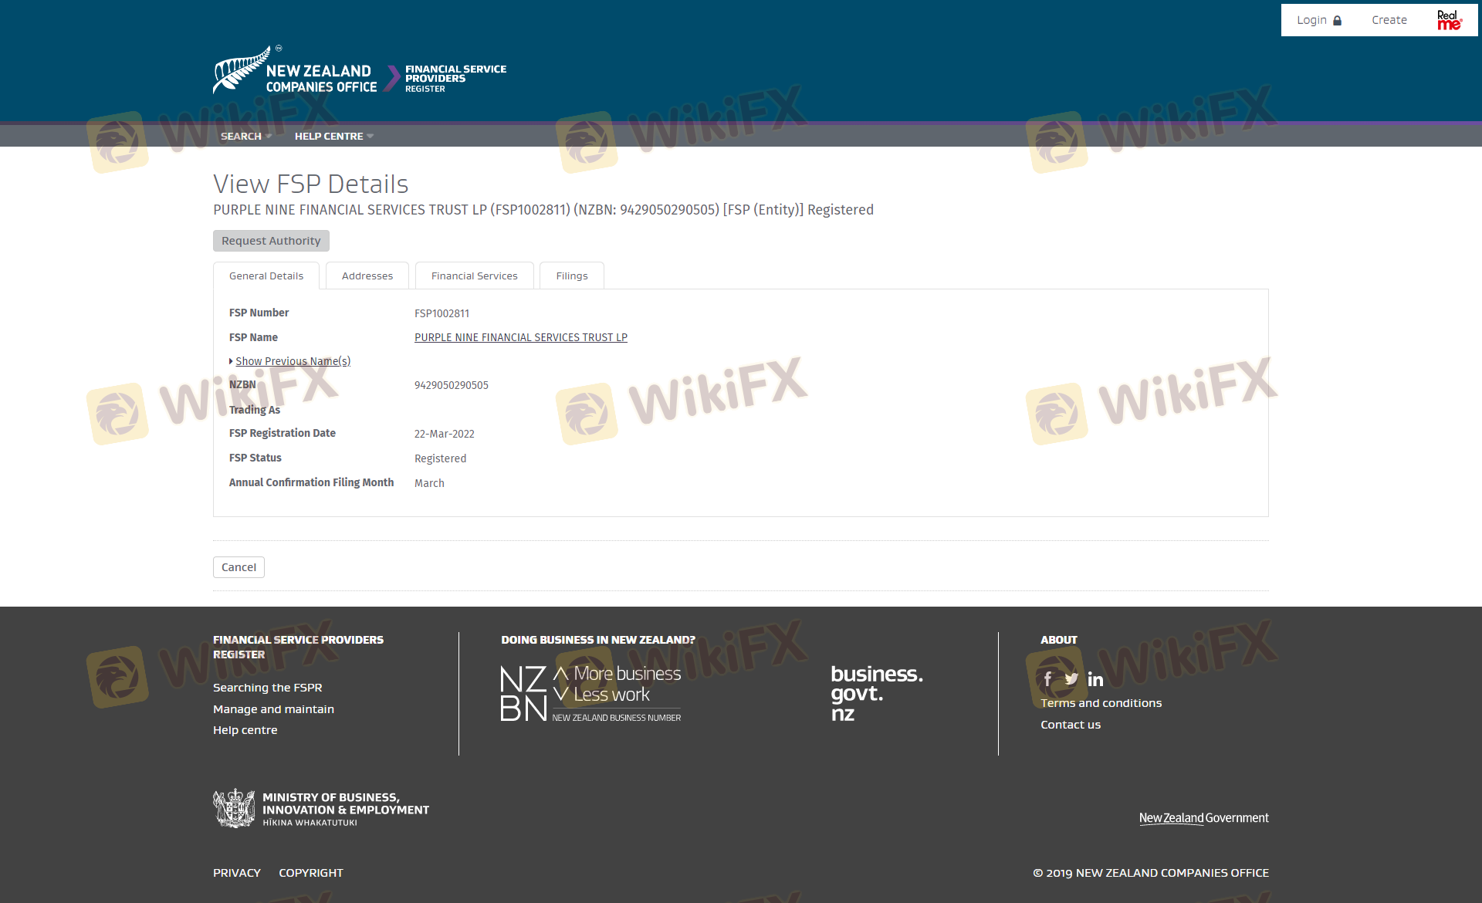Open the LinkedIn icon in footer
Image resolution: width=1482 pixels, height=903 pixels.
point(1095,680)
